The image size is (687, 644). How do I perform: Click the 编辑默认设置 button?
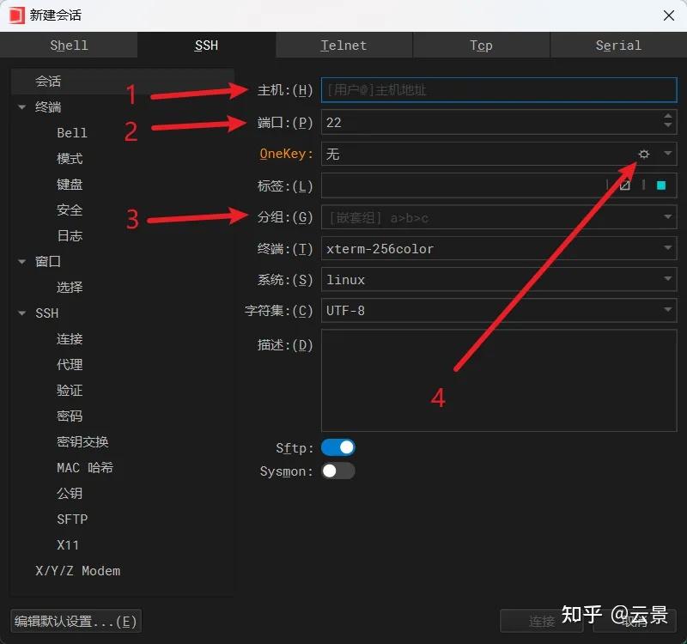coord(76,621)
